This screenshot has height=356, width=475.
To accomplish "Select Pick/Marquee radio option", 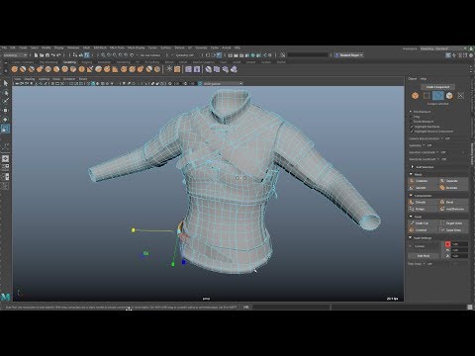I will [412, 112].
